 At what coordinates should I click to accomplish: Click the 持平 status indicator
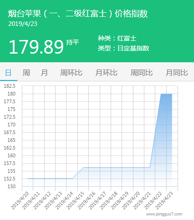click(72, 42)
